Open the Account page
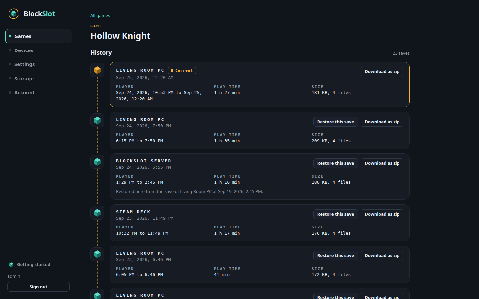 [x=39, y=93]
